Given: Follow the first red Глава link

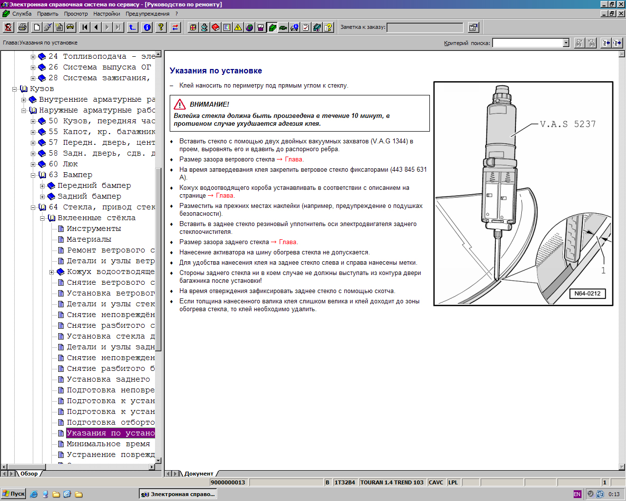Looking at the screenshot, I should 293,159.
